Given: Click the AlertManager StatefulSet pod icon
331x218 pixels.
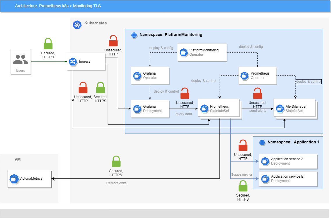Looking at the screenshot, I should coord(280,109).
